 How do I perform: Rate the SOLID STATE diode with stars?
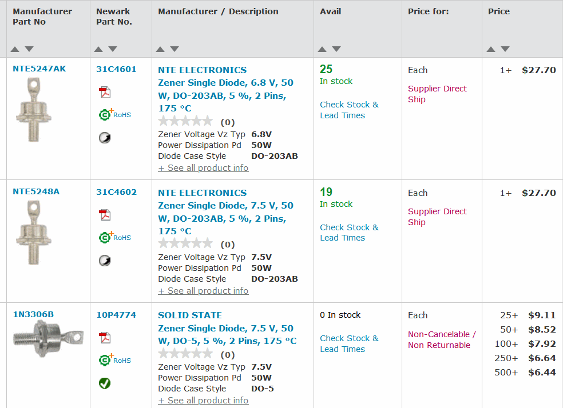(x=185, y=354)
